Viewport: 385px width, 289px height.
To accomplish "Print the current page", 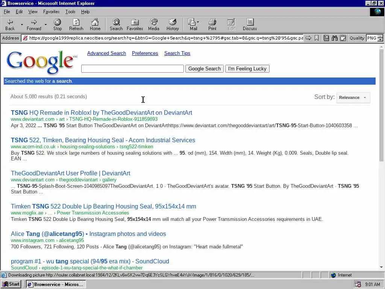I will (x=212, y=24).
